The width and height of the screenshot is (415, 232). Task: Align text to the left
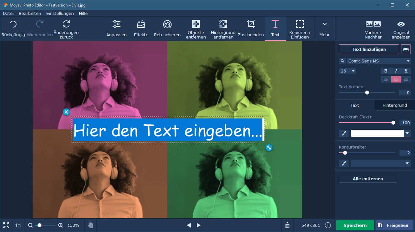(x=386, y=79)
